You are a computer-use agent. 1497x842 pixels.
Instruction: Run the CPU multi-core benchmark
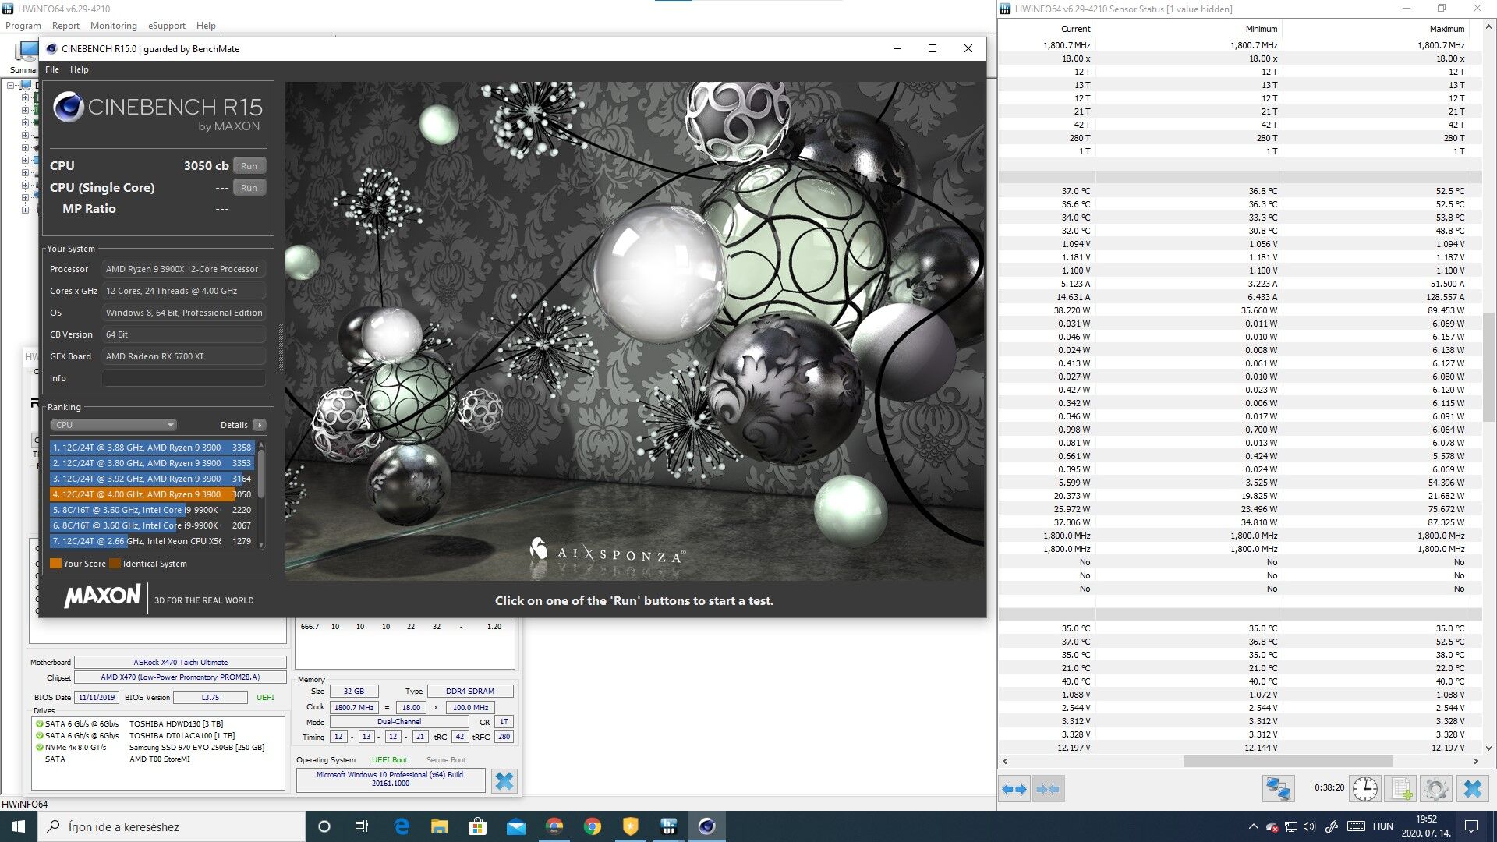click(x=249, y=166)
